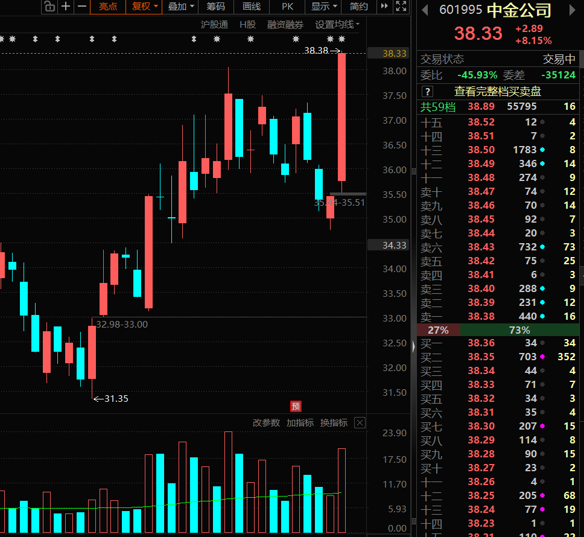Image resolution: width=584 pixels, height=537 pixels.
Task: Expand the 叠加 overlay dropdown
Action: 180,7
